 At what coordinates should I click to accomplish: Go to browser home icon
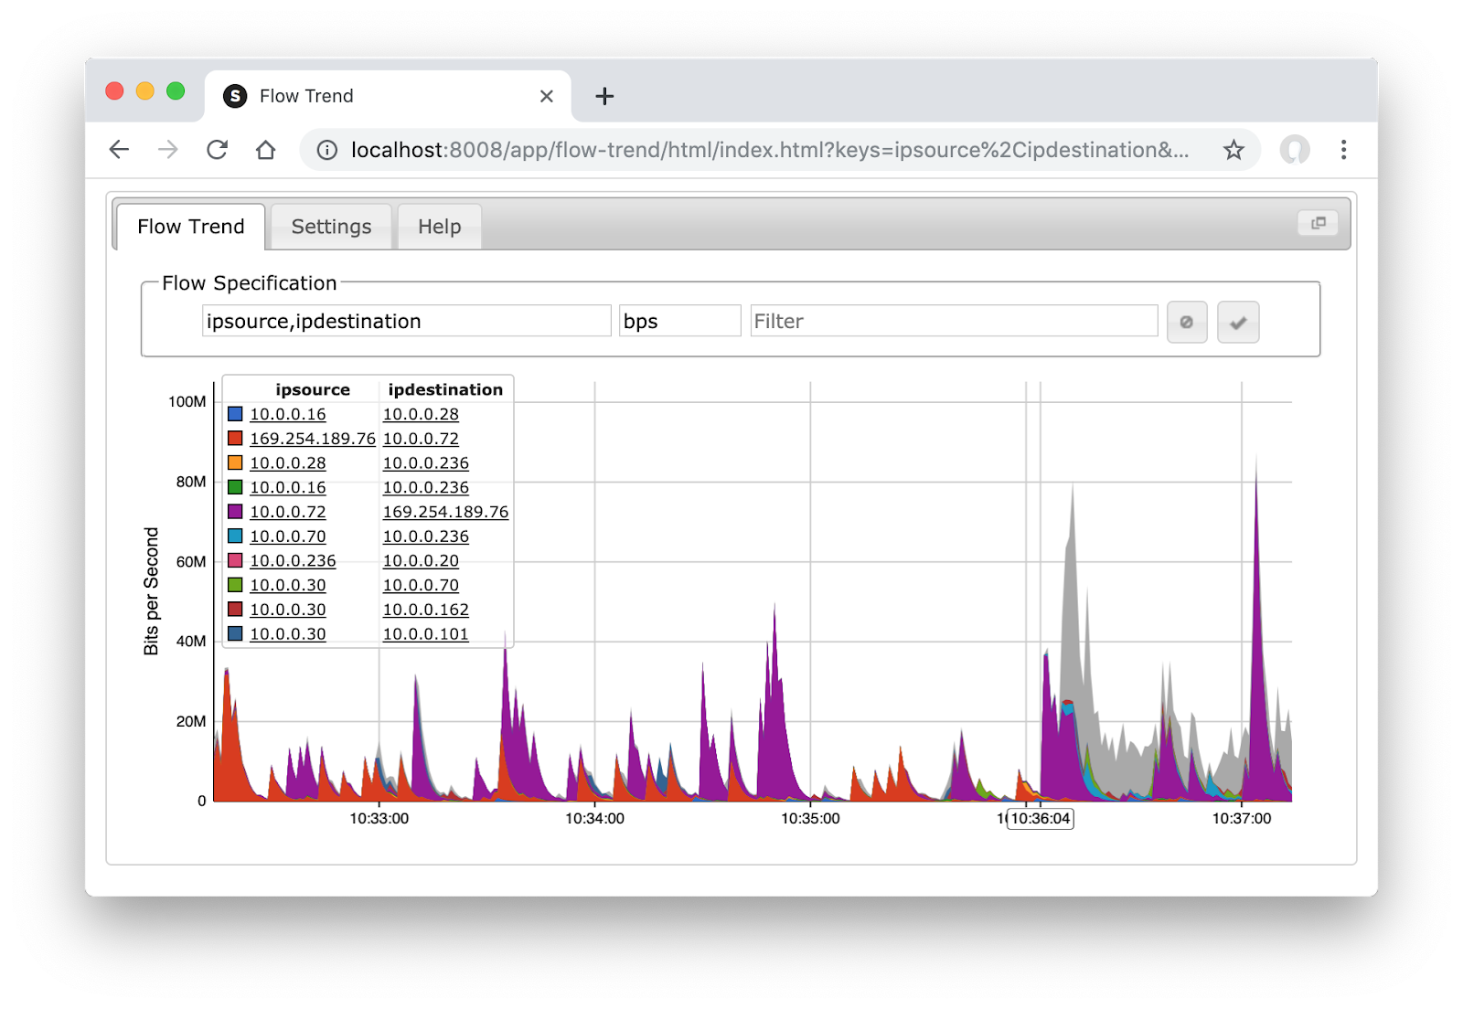click(265, 150)
